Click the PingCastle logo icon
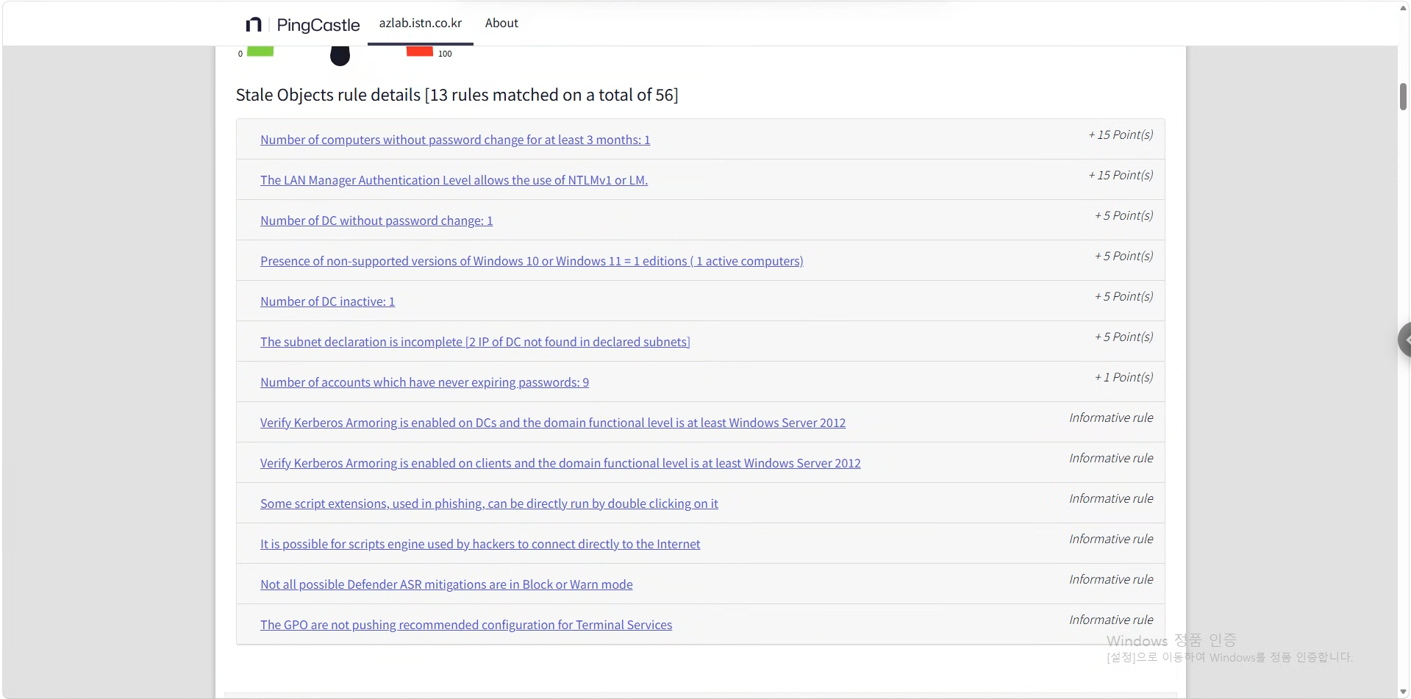The width and height of the screenshot is (1411, 699). (254, 25)
